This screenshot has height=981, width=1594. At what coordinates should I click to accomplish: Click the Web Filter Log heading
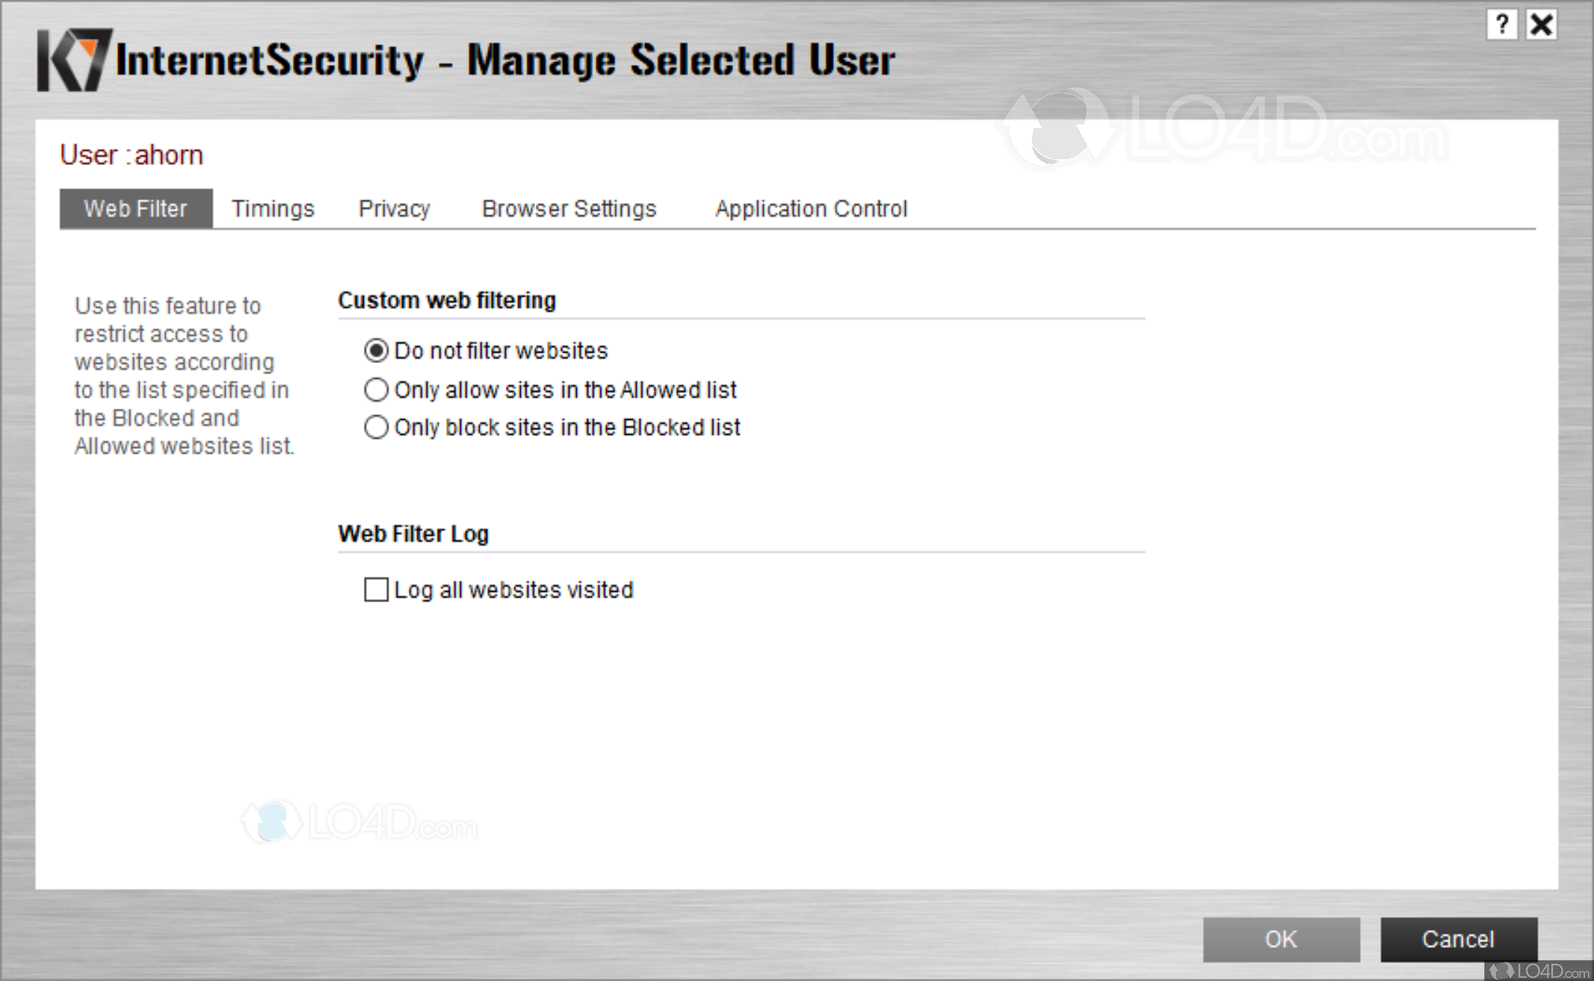[413, 533]
